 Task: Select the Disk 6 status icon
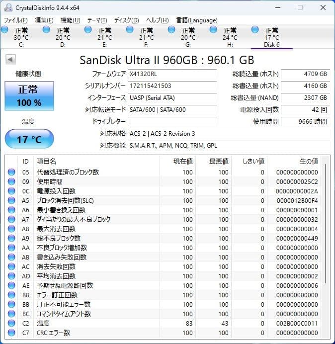255,30
